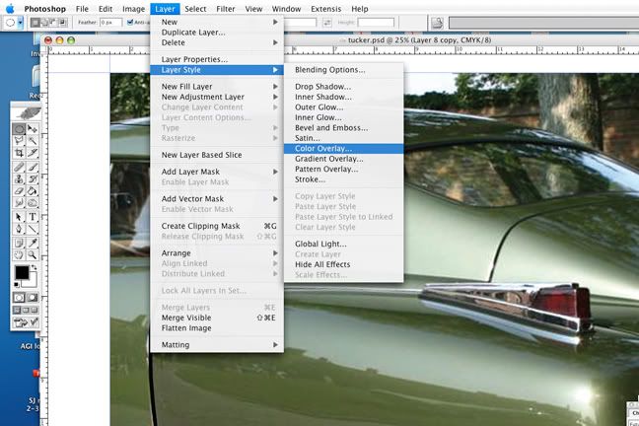
Task: Choose Stroke layer style
Action: 343,179
